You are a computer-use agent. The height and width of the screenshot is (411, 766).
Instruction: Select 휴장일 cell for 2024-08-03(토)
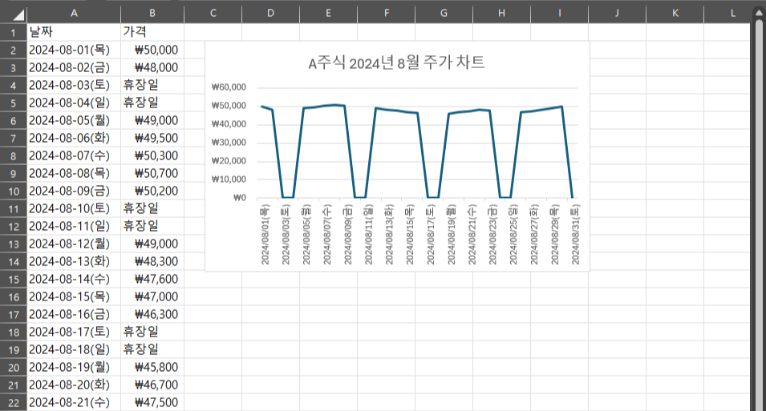coord(152,85)
